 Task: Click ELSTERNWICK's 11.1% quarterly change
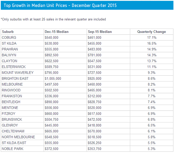coord(151,67)
